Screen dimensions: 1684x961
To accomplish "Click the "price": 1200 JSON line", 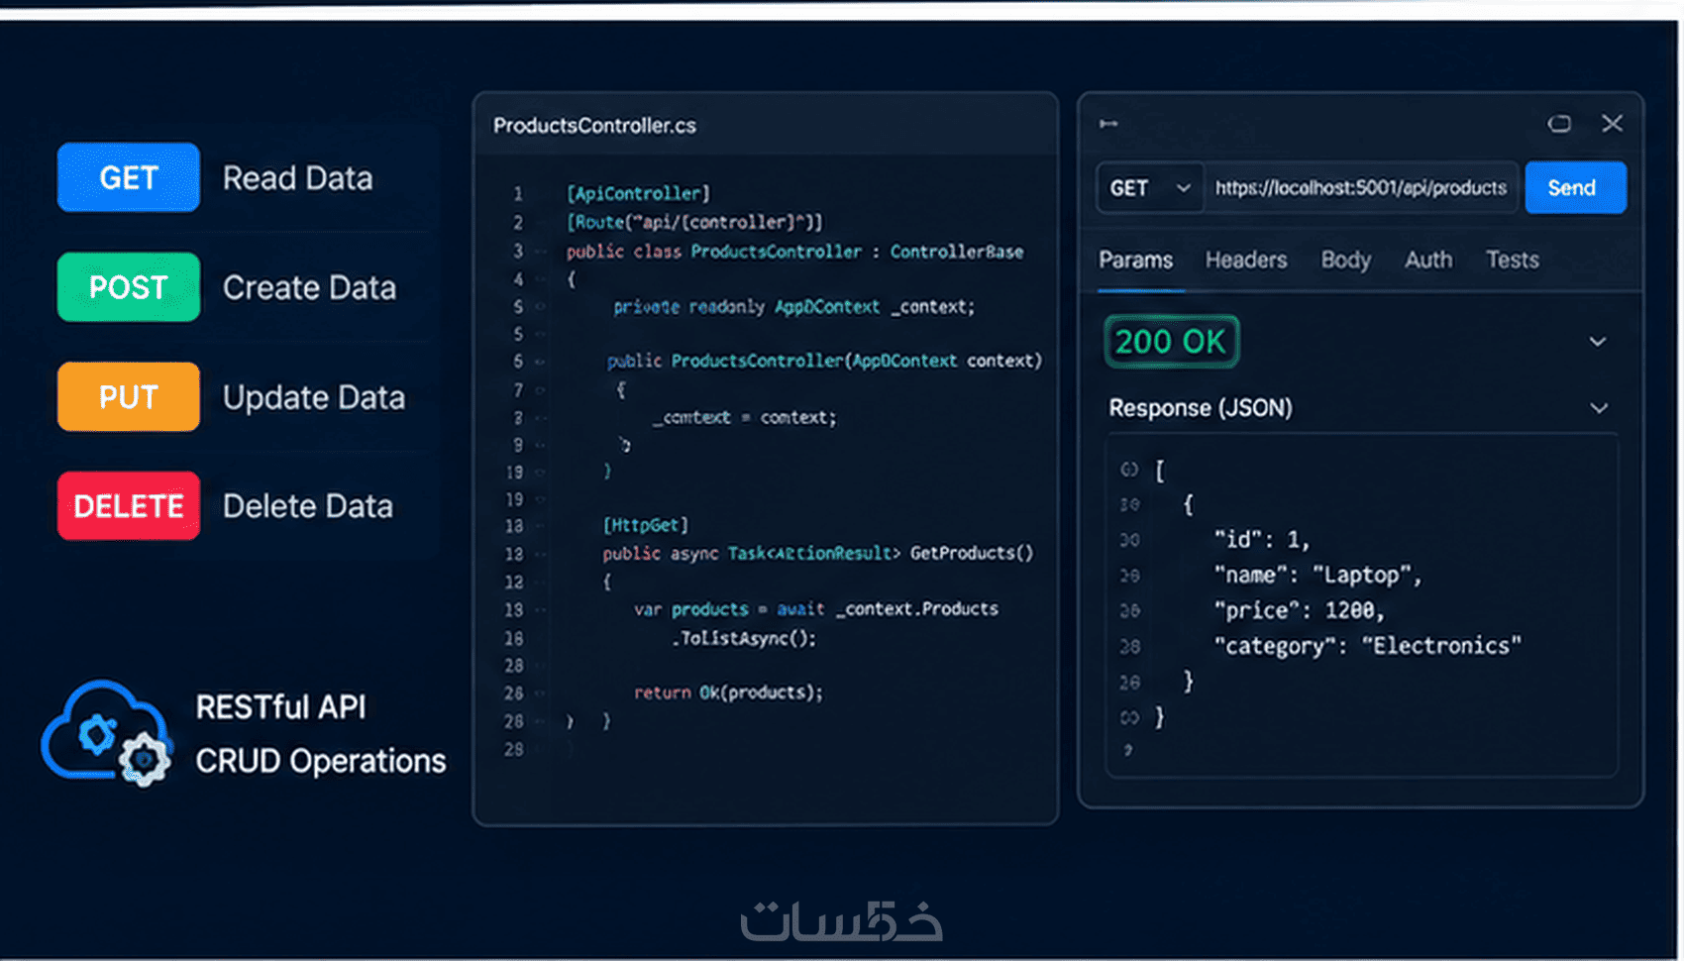I will tap(1300, 611).
